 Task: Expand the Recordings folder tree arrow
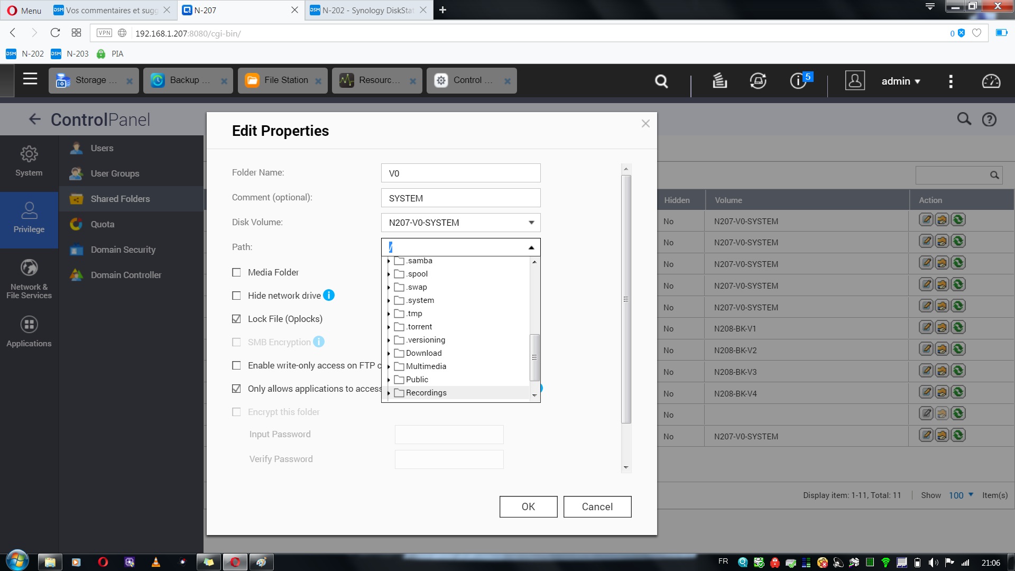click(x=389, y=393)
